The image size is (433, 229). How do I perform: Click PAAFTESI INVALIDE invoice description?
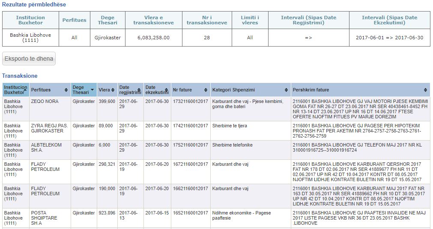(360, 218)
